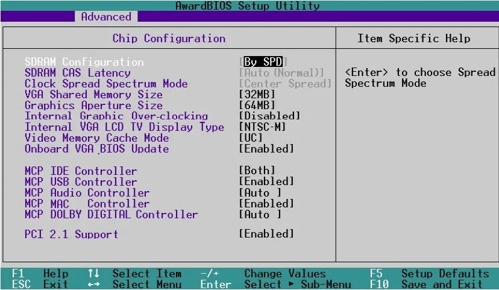Select Clock Spread Spectrum Mode label

[106, 83]
